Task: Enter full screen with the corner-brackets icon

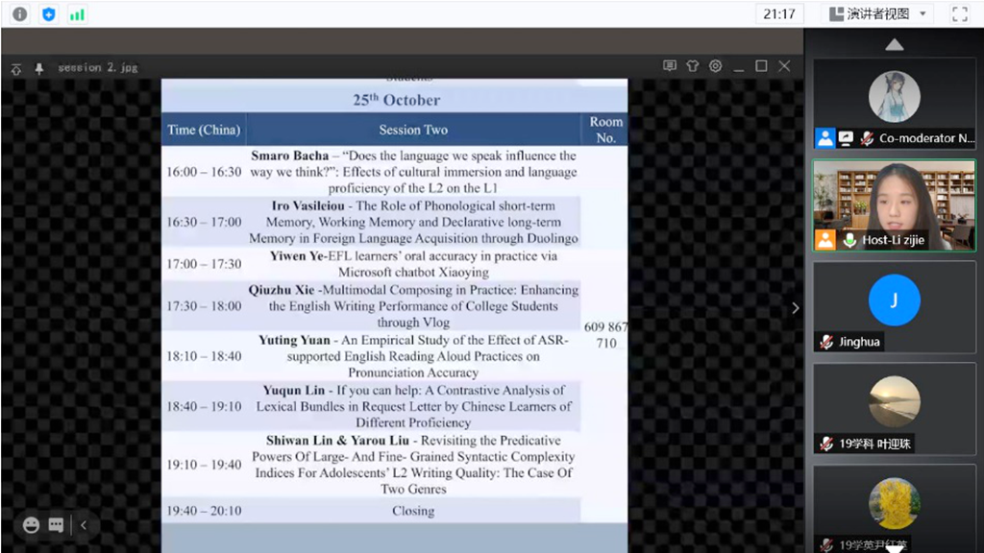Action: coord(960,13)
